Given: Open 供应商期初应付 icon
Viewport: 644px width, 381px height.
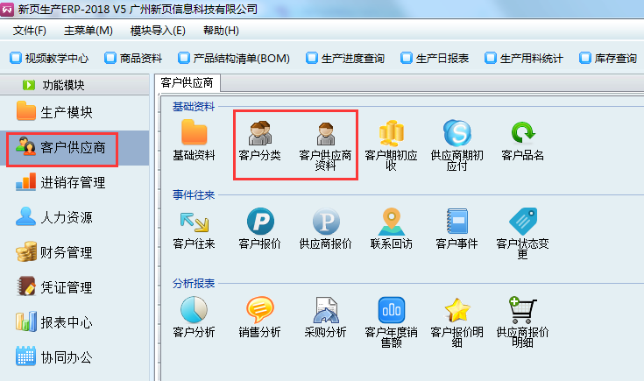Looking at the screenshot, I should (456, 133).
